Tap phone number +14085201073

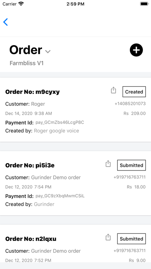[x=130, y=104]
